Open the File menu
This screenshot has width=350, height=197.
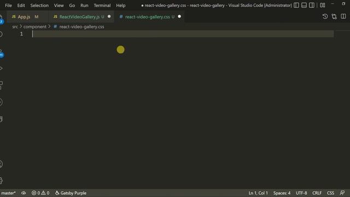click(8, 5)
